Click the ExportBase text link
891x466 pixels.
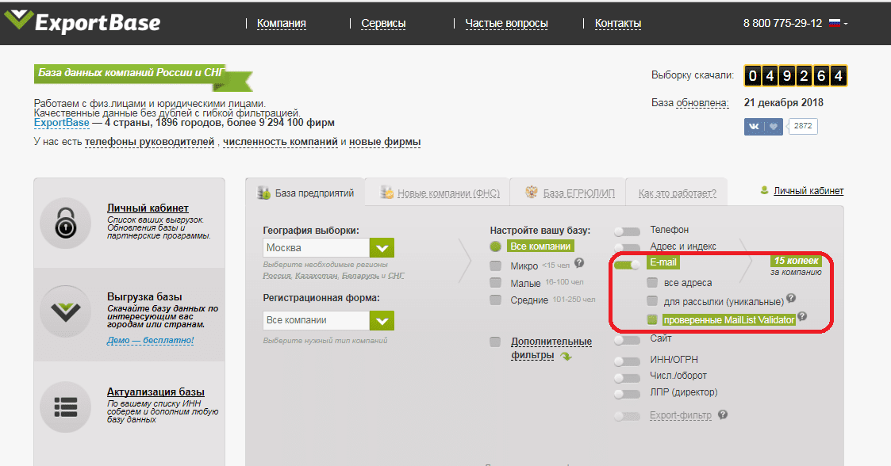pos(61,123)
